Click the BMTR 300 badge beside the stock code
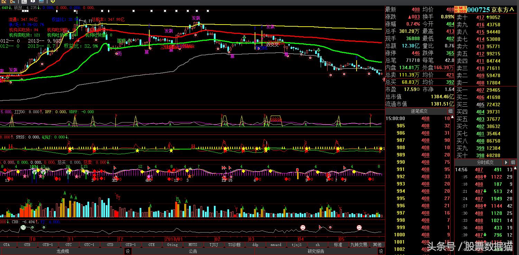This screenshot has width=519, height=255. tap(460, 9)
